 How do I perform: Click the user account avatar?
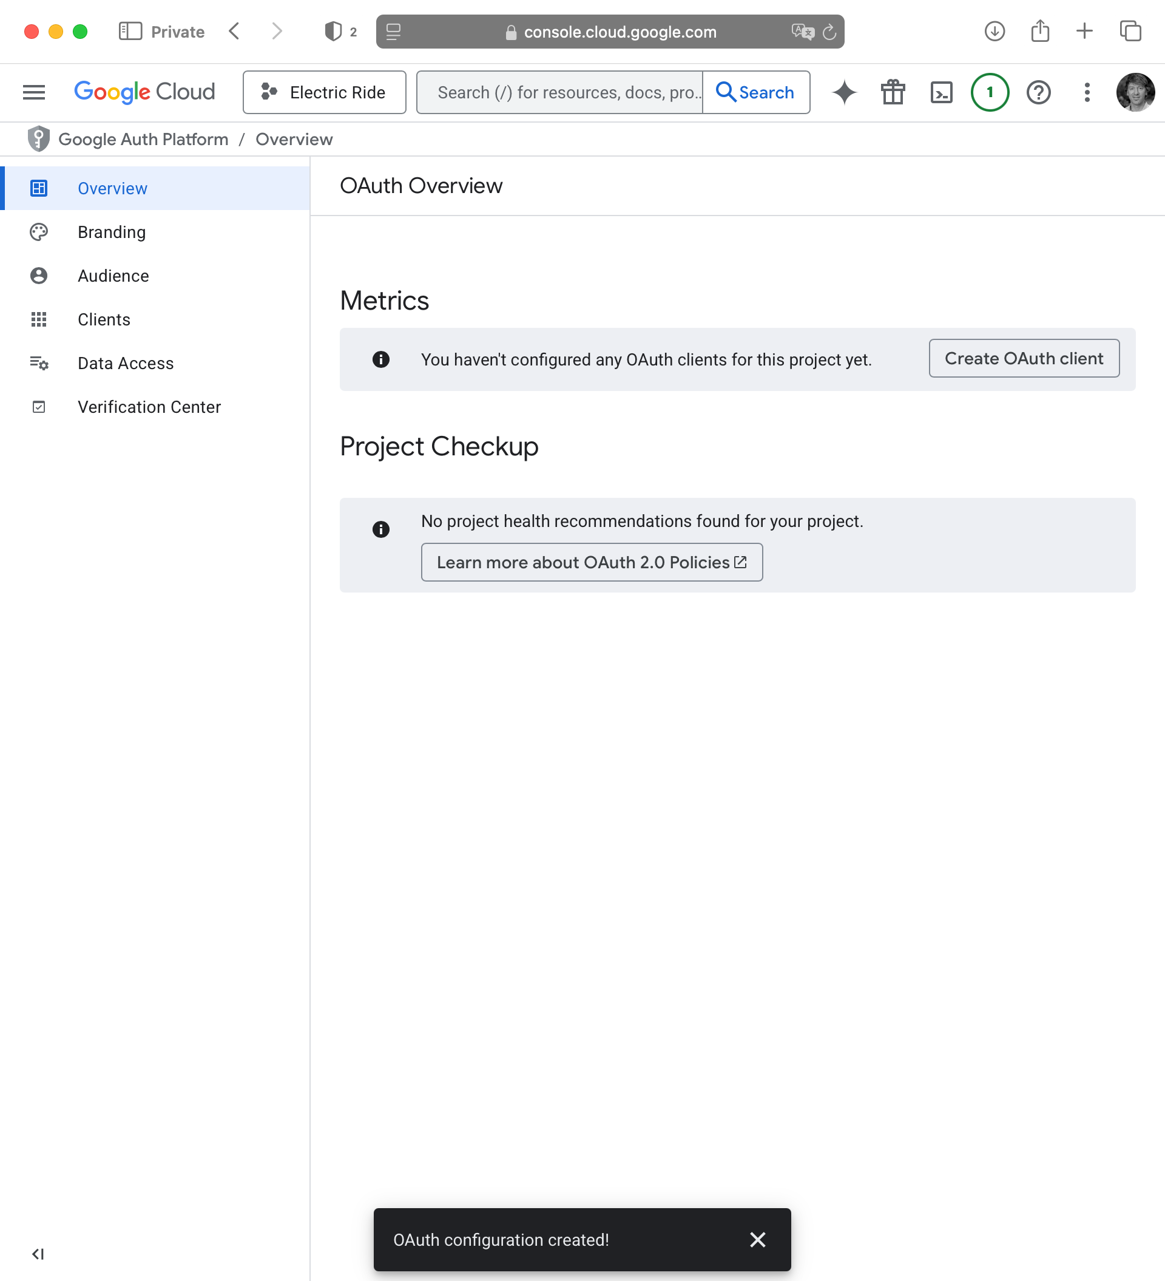[x=1135, y=92]
